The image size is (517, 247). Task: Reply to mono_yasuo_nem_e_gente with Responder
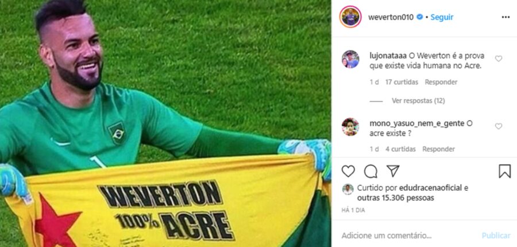tap(438, 149)
